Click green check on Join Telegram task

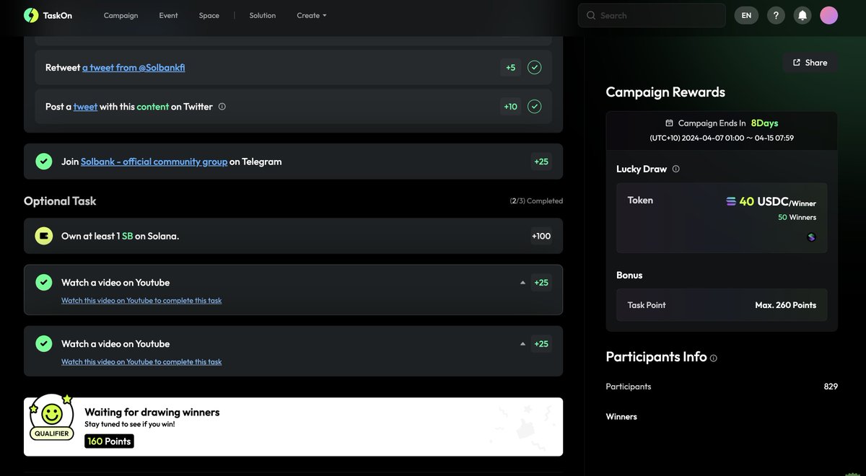[x=44, y=162]
